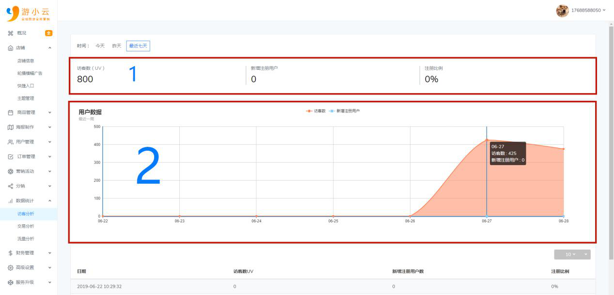The height and width of the screenshot is (295, 614).
Task: Click the 数据统计 bar chart icon
Action: 11,201
